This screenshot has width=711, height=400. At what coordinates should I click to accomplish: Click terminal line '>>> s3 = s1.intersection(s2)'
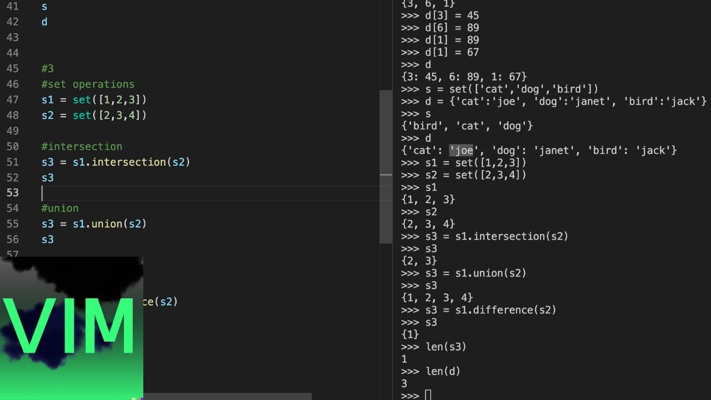pyautogui.click(x=484, y=236)
